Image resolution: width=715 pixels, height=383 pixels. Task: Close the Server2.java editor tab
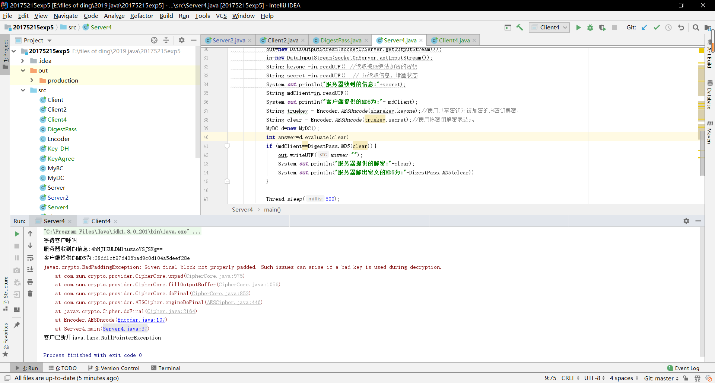250,41
